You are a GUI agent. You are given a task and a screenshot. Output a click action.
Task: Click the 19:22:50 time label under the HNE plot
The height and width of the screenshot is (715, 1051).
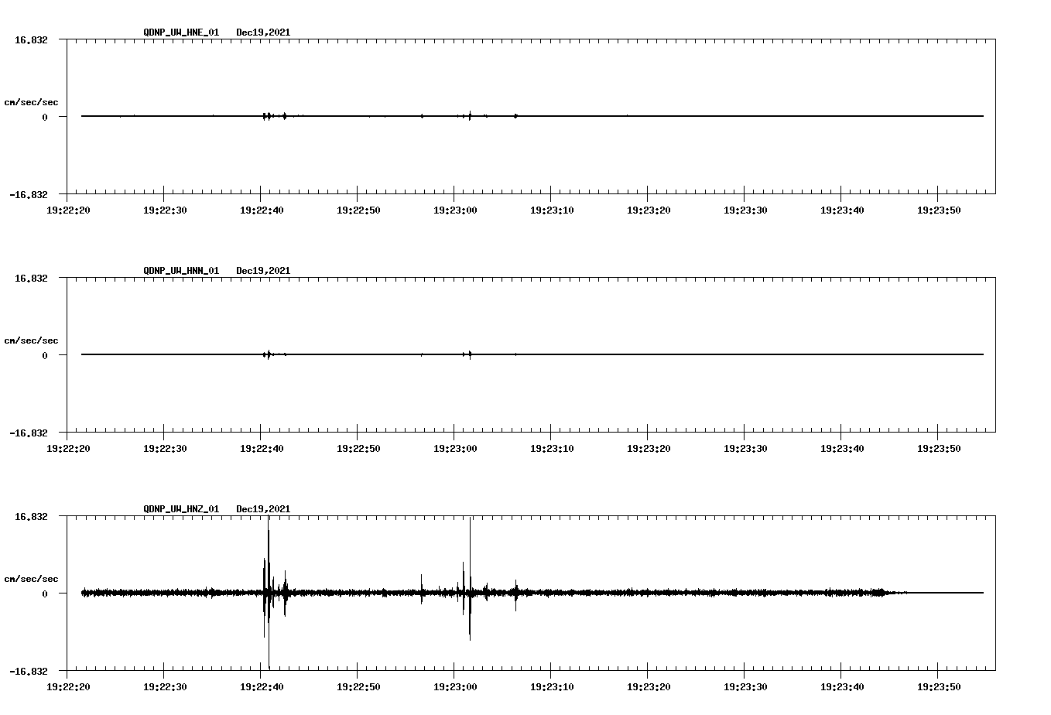358,210
